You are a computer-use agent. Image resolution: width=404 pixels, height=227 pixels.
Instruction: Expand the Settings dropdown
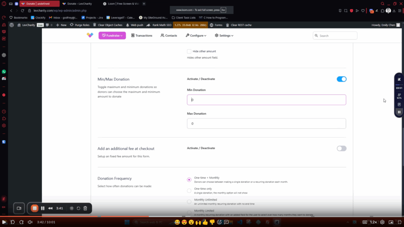tap(224, 35)
